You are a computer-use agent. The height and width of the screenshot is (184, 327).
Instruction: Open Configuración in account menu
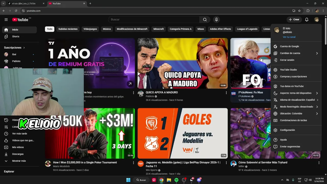pyautogui.click(x=296, y=130)
